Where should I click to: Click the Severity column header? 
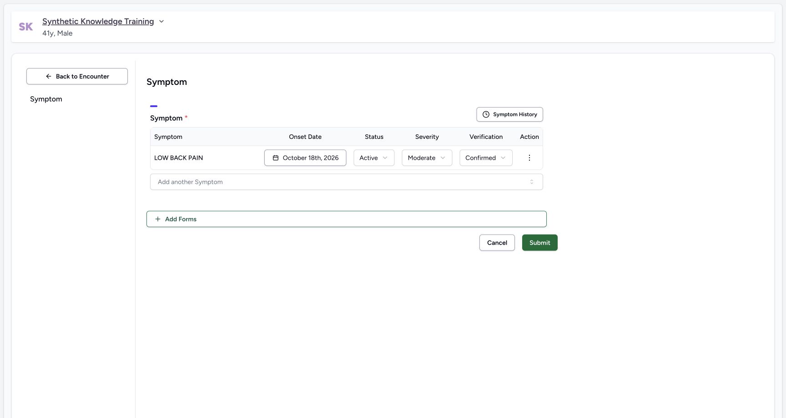(x=427, y=137)
